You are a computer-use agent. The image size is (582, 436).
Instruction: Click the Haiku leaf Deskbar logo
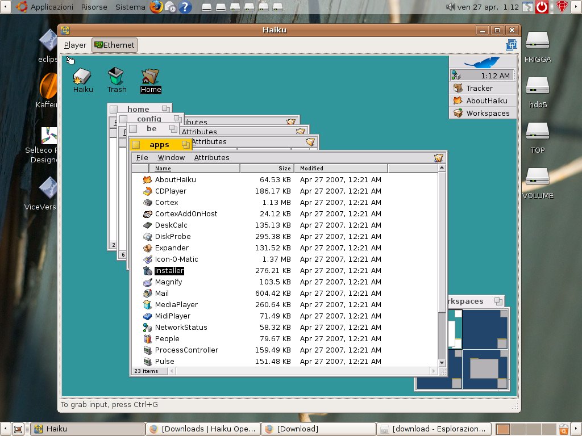click(482, 62)
